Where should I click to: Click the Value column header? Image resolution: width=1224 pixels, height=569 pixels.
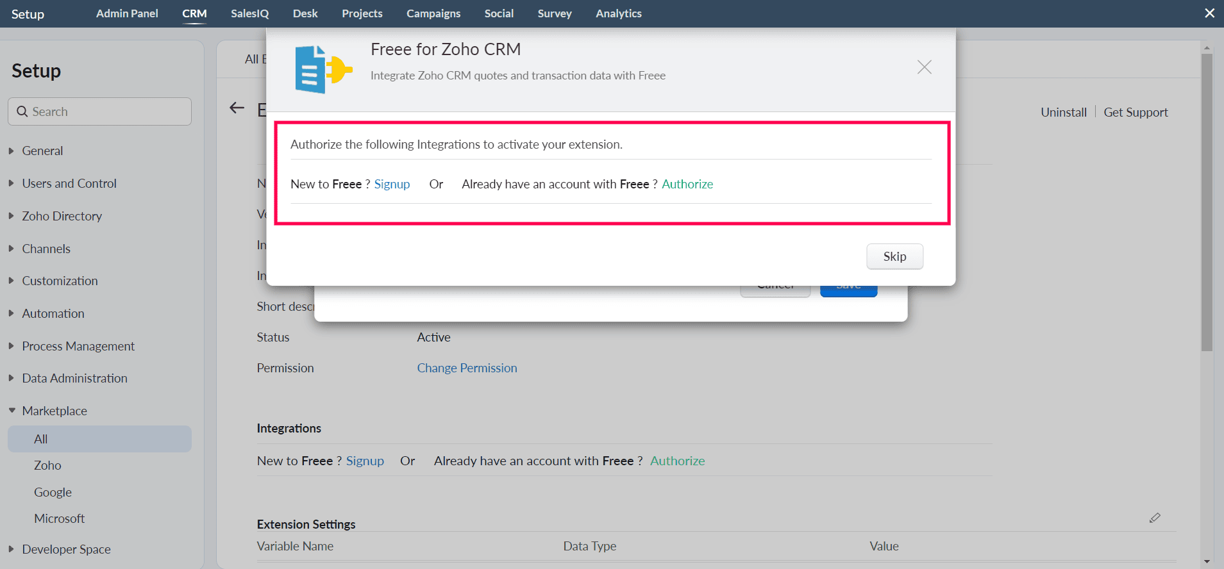[x=884, y=546]
